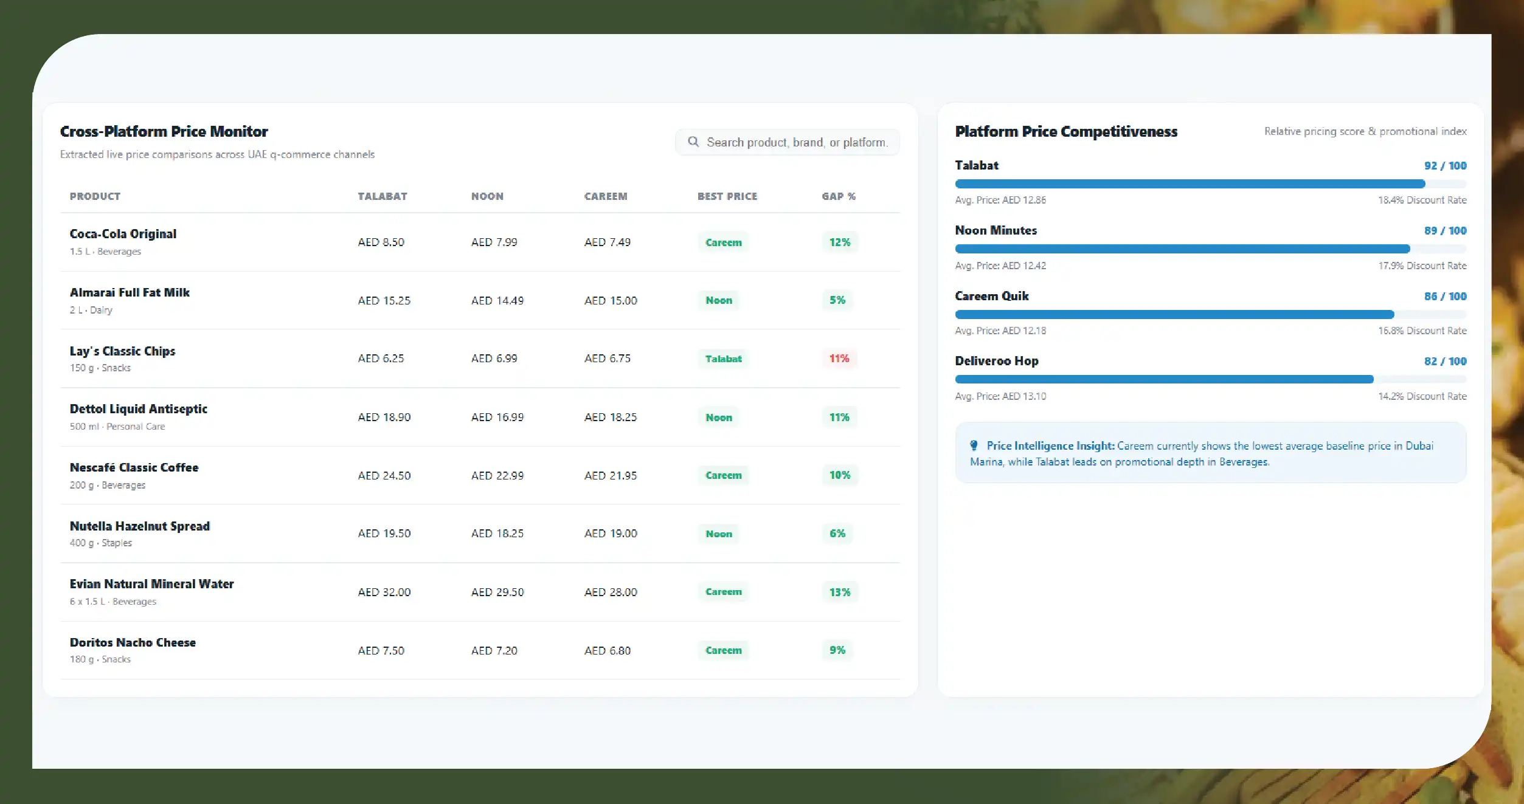The image size is (1524, 804).
Task: Click the 18.4% Discount Rate text
Action: coord(1422,200)
